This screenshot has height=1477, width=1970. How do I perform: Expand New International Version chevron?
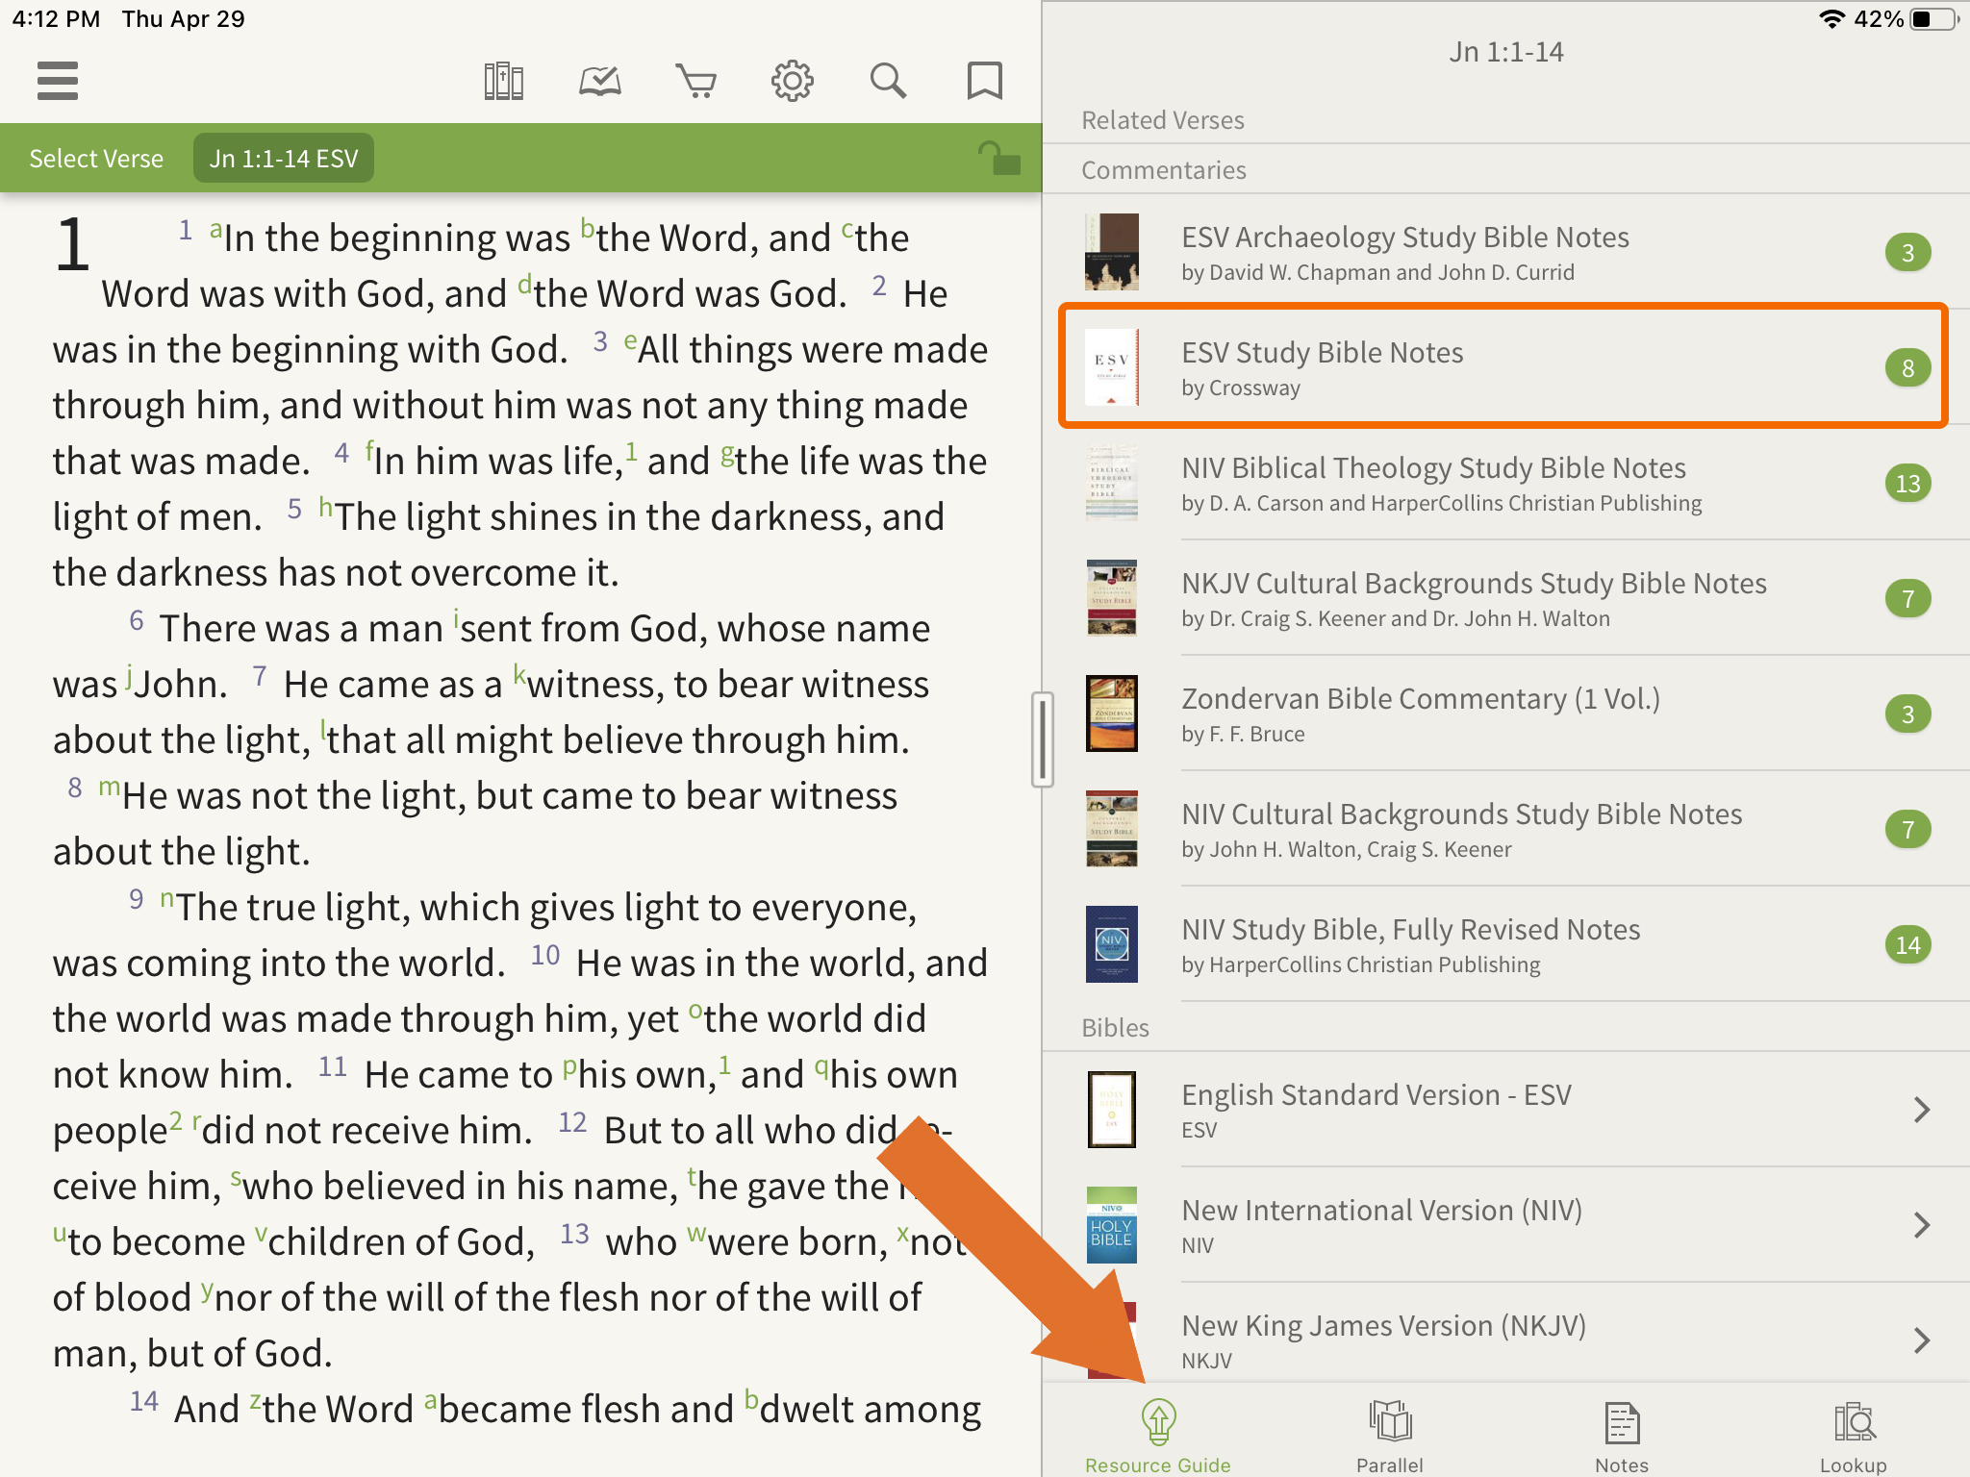coord(1921,1225)
